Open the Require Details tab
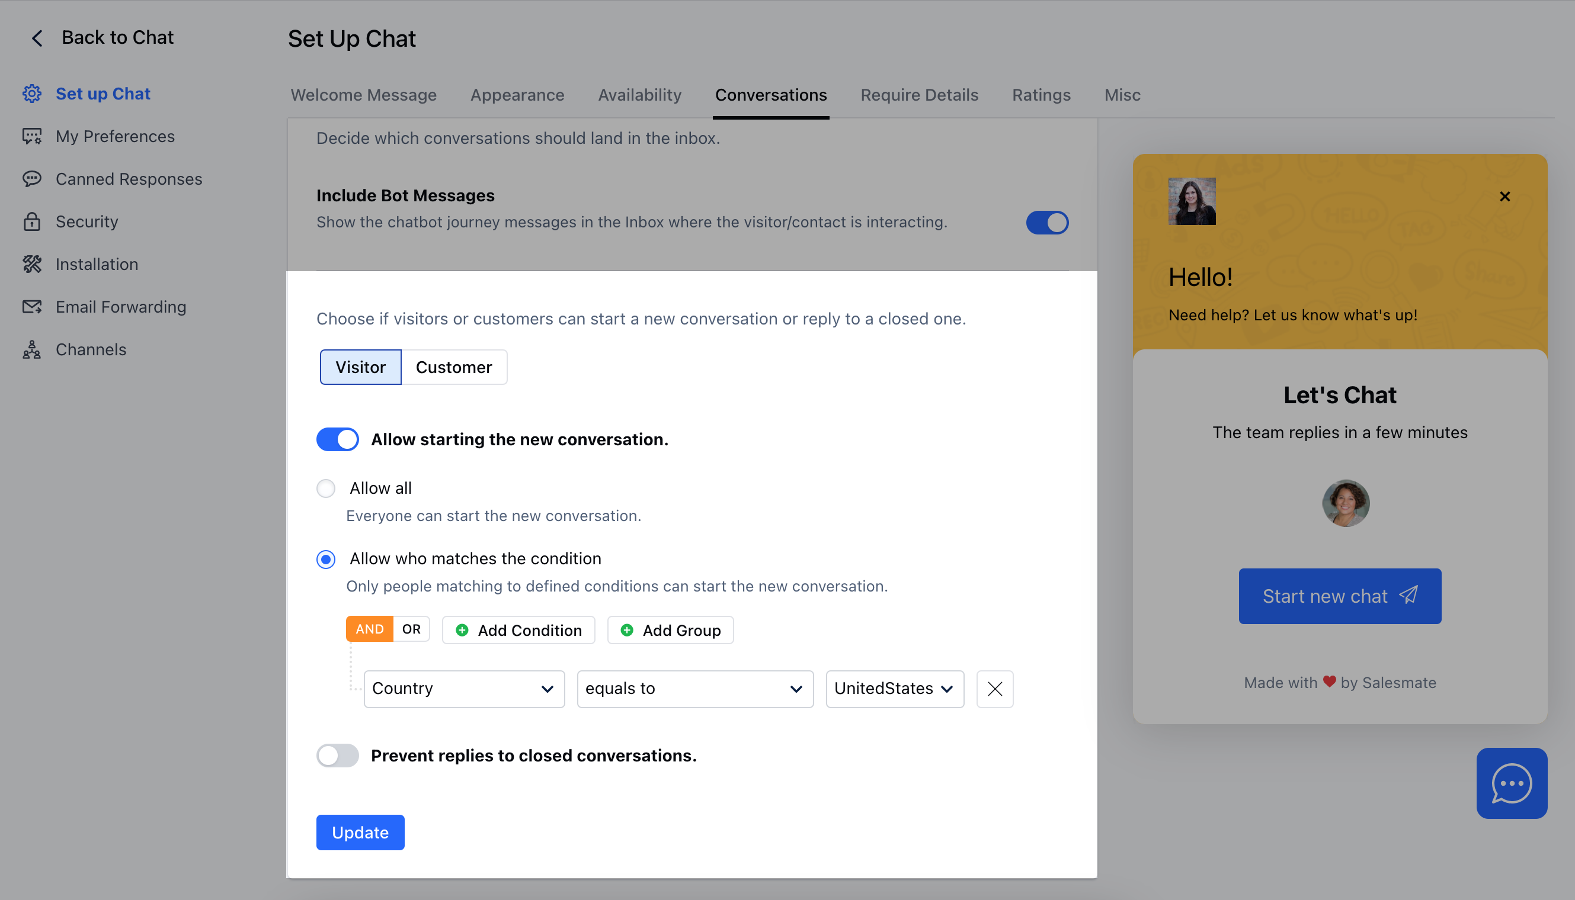1575x900 pixels. [x=919, y=95]
